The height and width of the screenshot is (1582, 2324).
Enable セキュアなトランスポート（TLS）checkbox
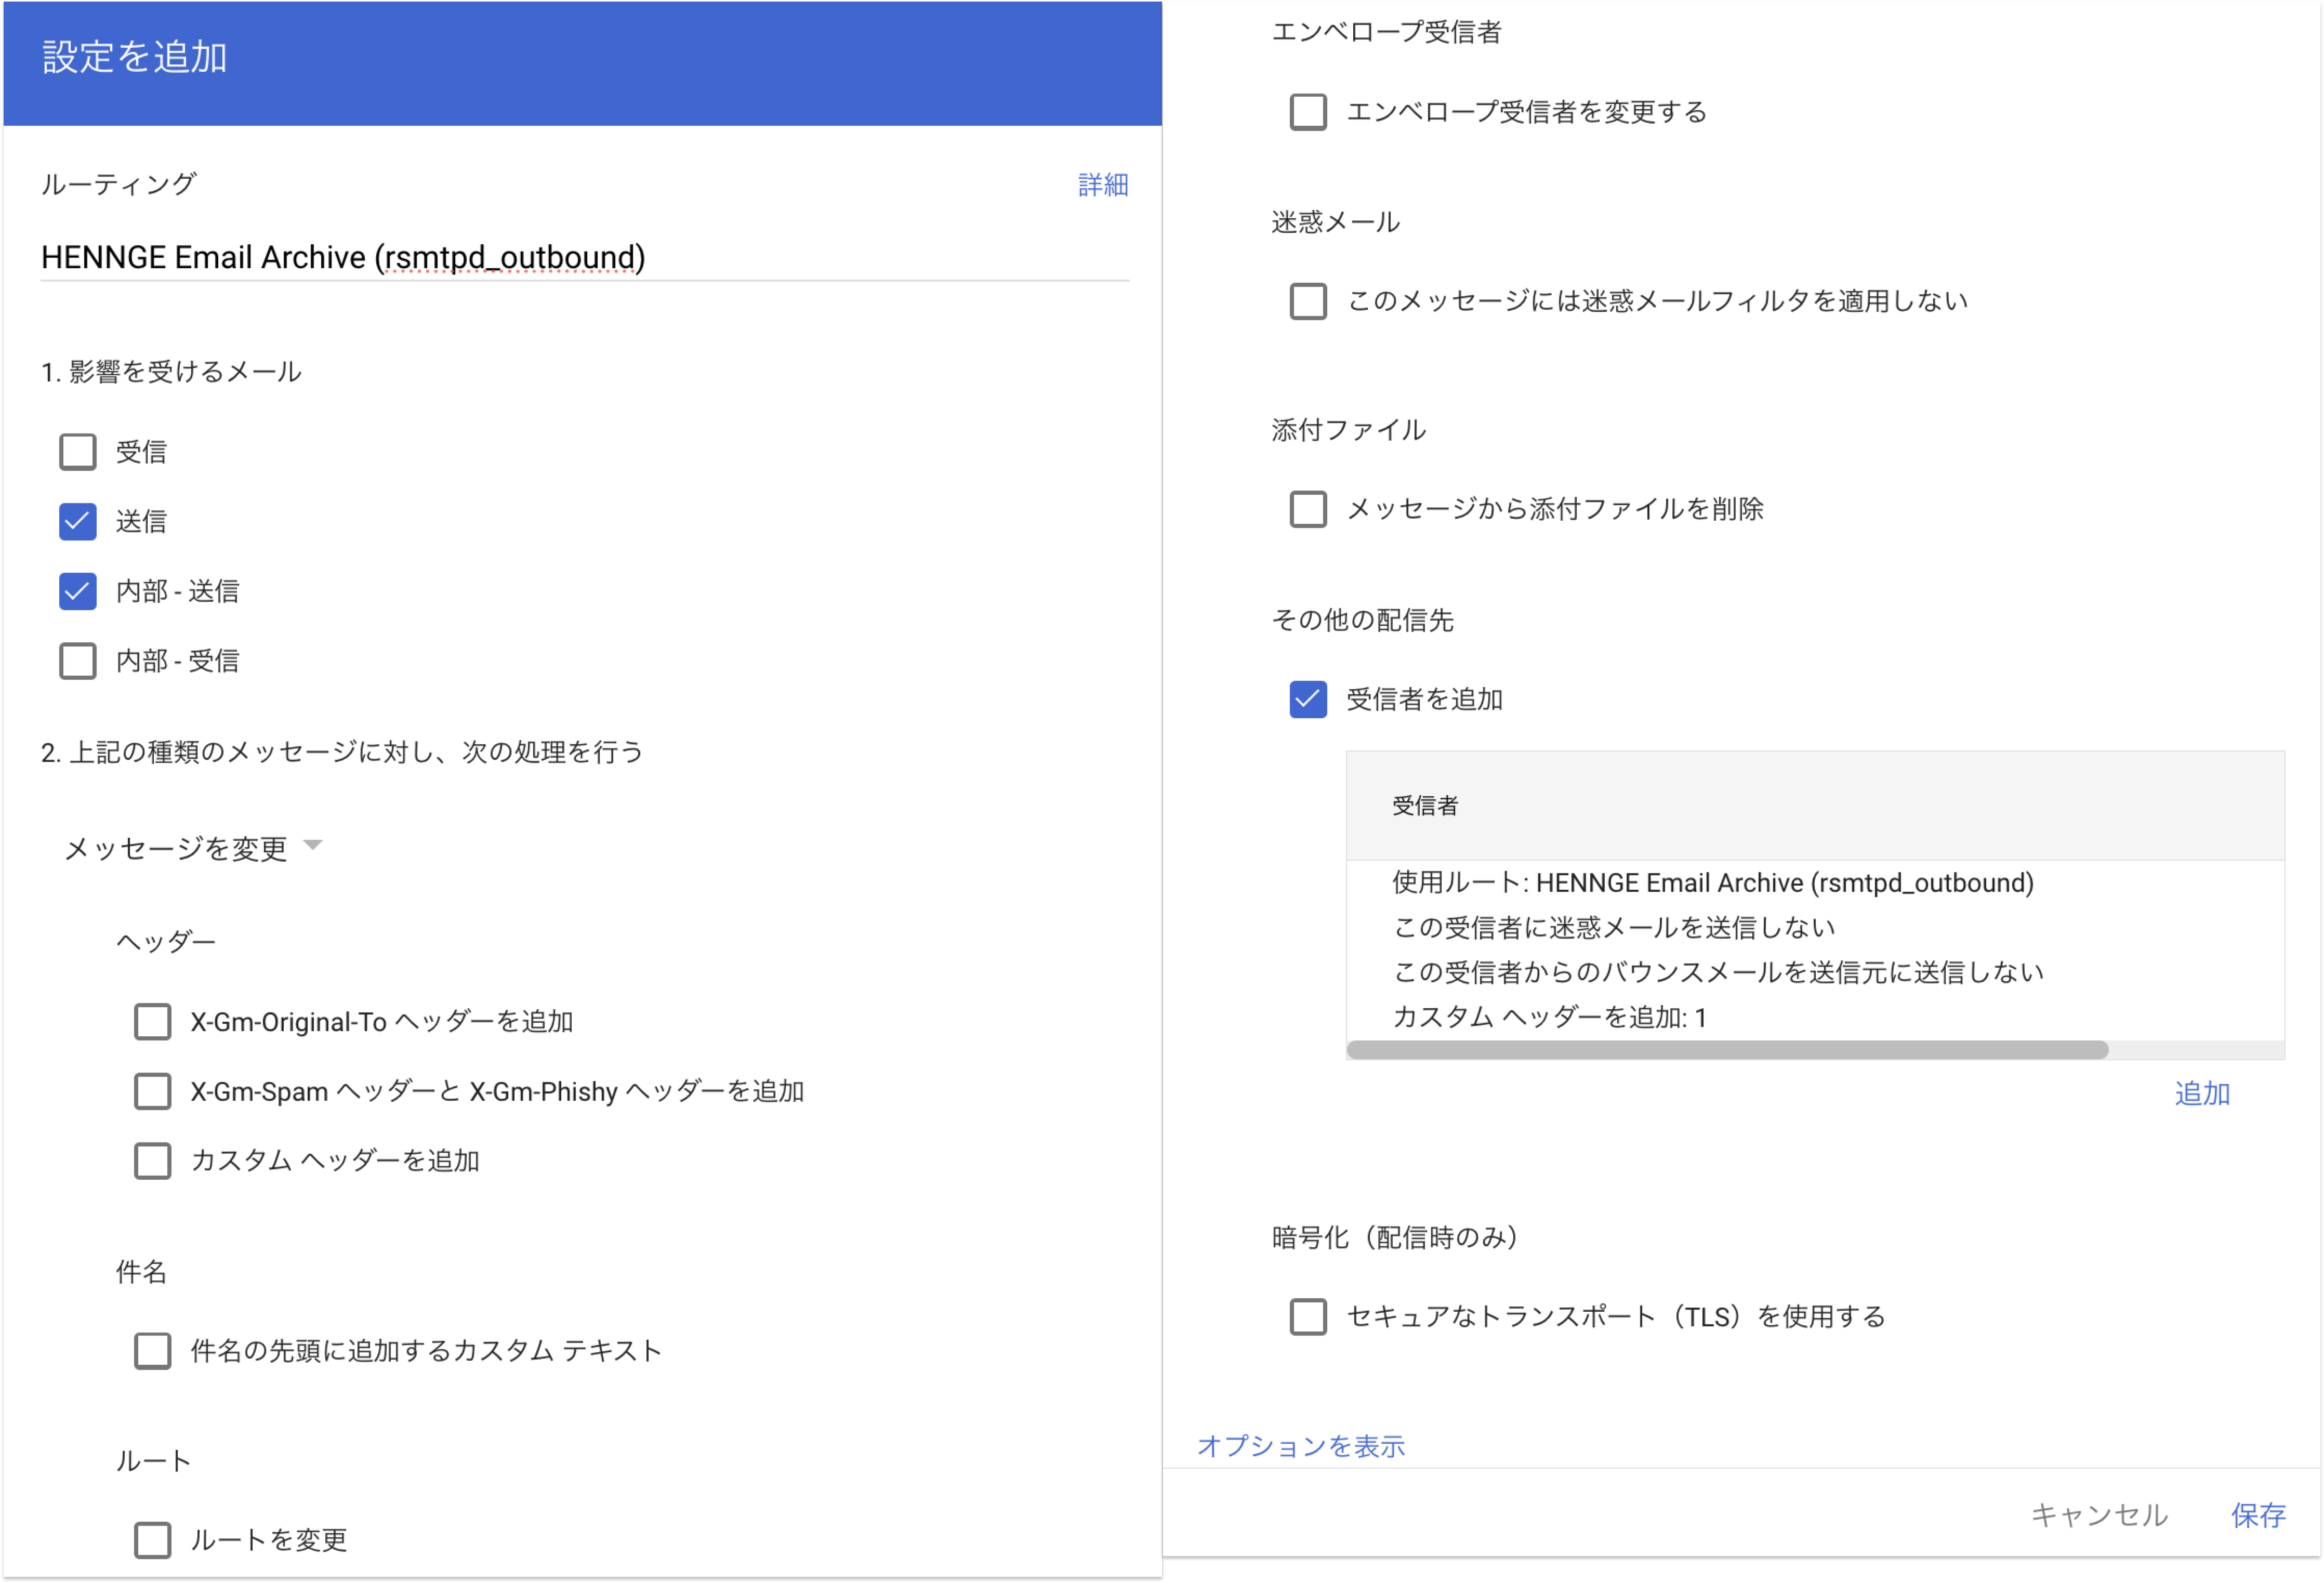point(1308,1317)
